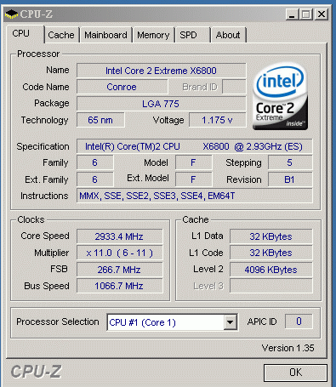Screen dimensions: 336x387
Task: Click the Technology value 65 nm
Action: [100, 120]
